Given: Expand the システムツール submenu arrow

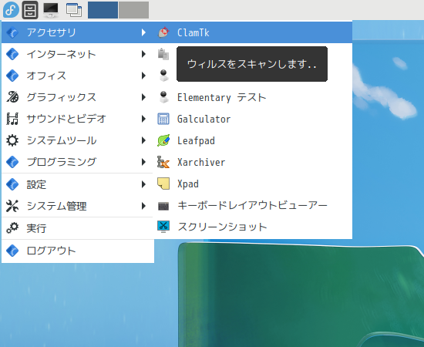Looking at the screenshot, I should click(143, 140).
